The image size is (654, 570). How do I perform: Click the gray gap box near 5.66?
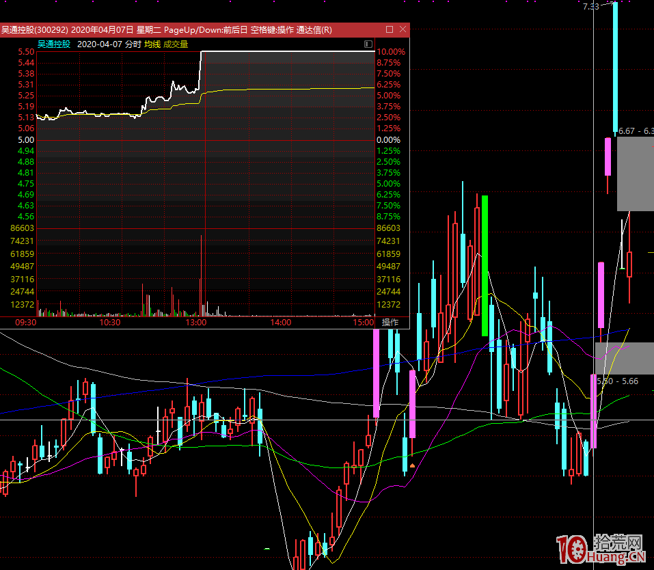[623, 358]
